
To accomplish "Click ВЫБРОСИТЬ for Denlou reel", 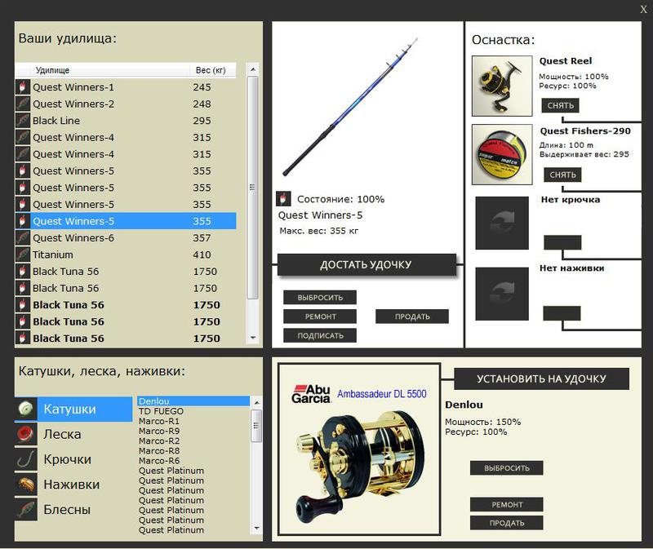I will click(506, 468).
